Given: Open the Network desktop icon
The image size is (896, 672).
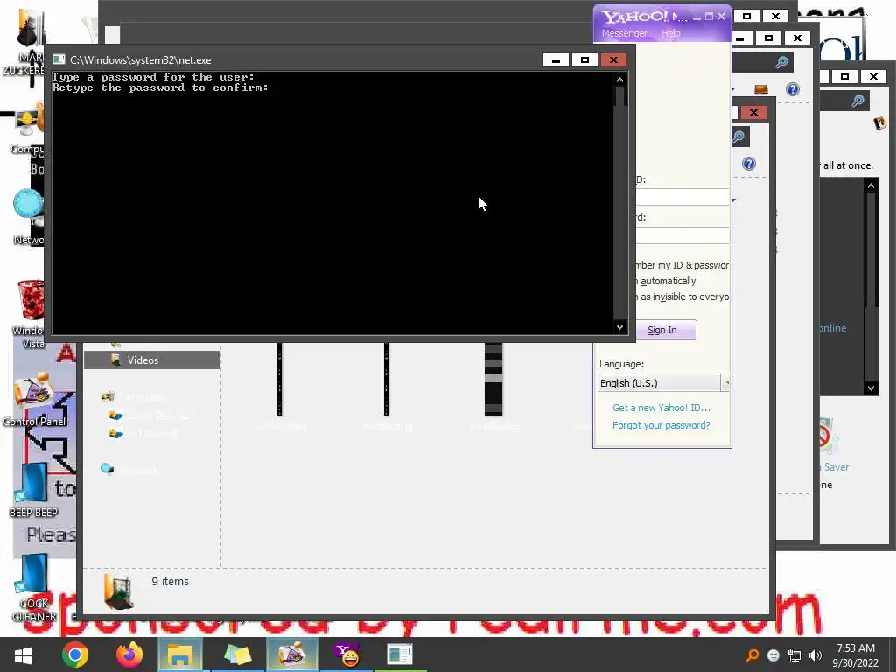Looking at the screenshot, I should click(x=27, y=217).
